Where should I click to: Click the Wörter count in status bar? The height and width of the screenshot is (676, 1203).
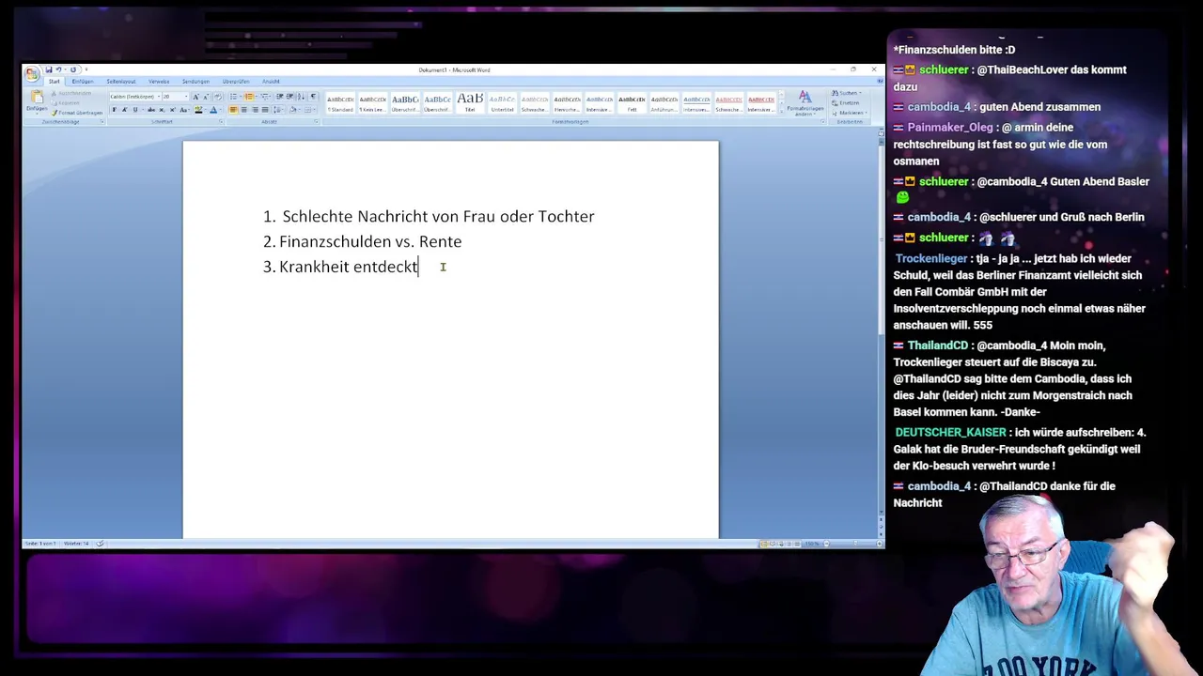click(x=75, y=544)
